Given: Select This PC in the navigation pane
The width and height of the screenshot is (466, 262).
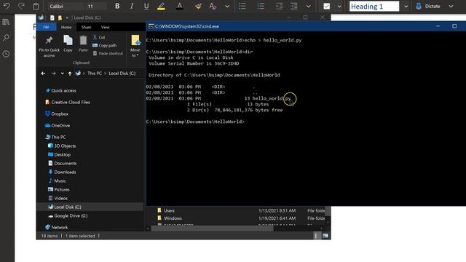Looking at the screenshot, I should click(55, 137).
